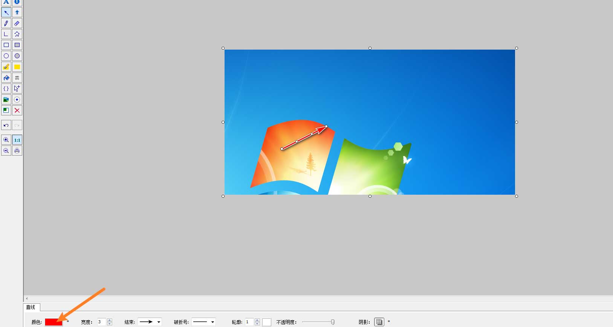The width and height of the screenshot is (613, 327).
Task: Zoom in with the magnifier plus
Action: click(x=6, y=140)
